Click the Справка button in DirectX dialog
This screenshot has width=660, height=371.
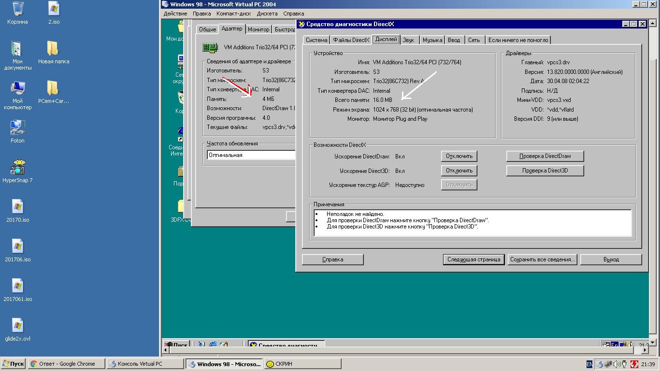pos(332,259)
